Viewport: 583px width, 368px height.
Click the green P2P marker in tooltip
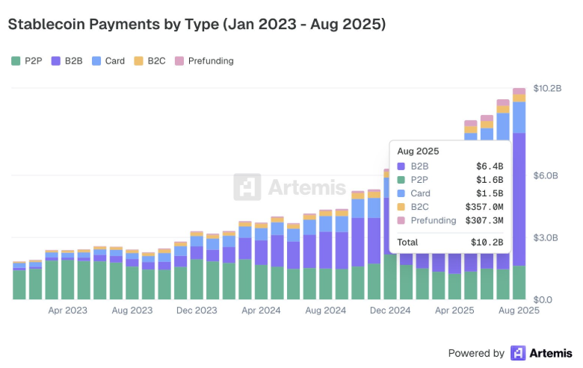[x=401, y=180]
